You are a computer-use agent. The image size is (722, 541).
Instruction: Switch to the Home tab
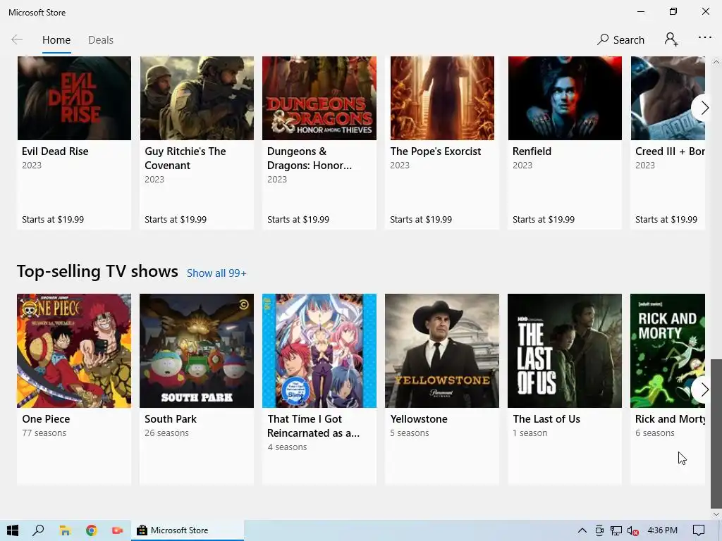click(x=56, y=40)
